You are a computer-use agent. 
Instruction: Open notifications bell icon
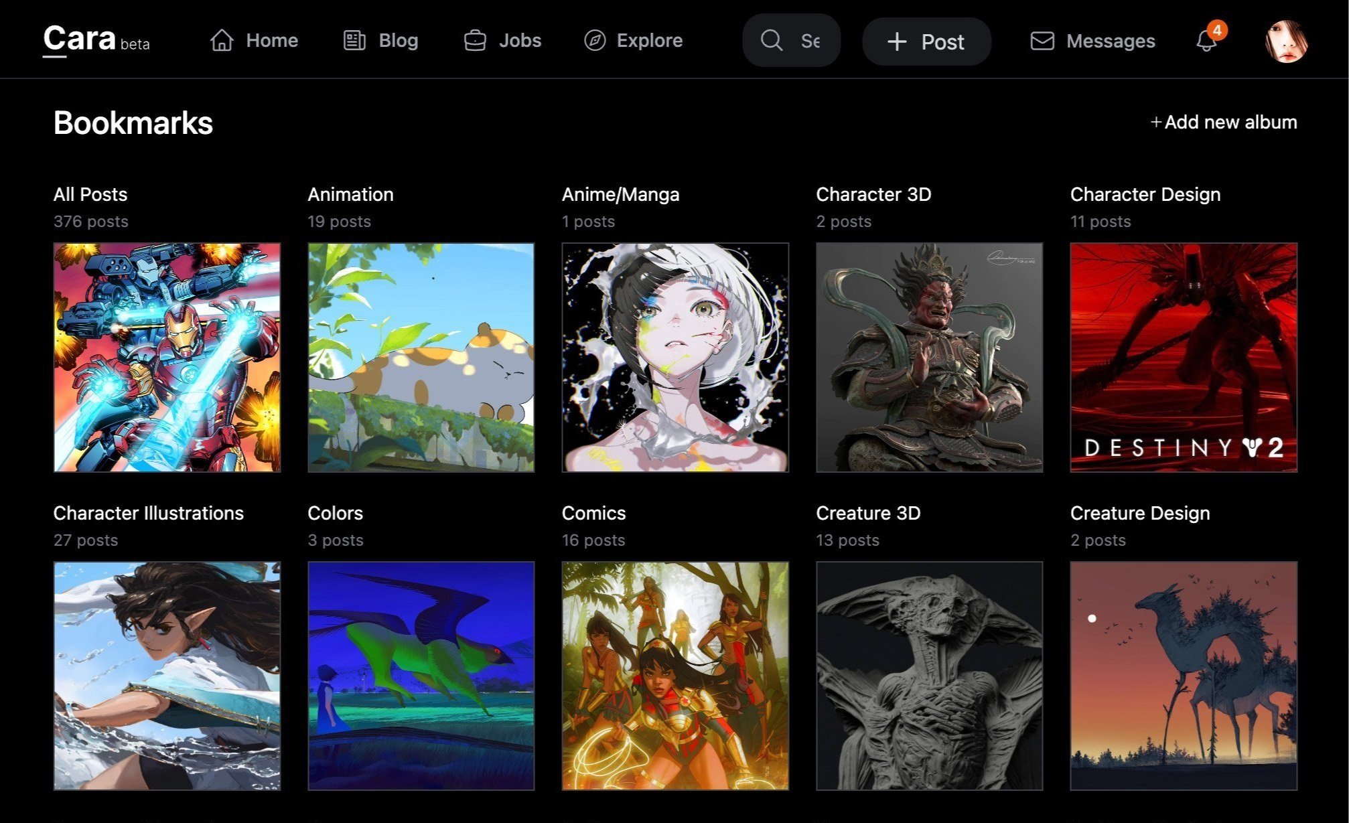point(1206,41)
